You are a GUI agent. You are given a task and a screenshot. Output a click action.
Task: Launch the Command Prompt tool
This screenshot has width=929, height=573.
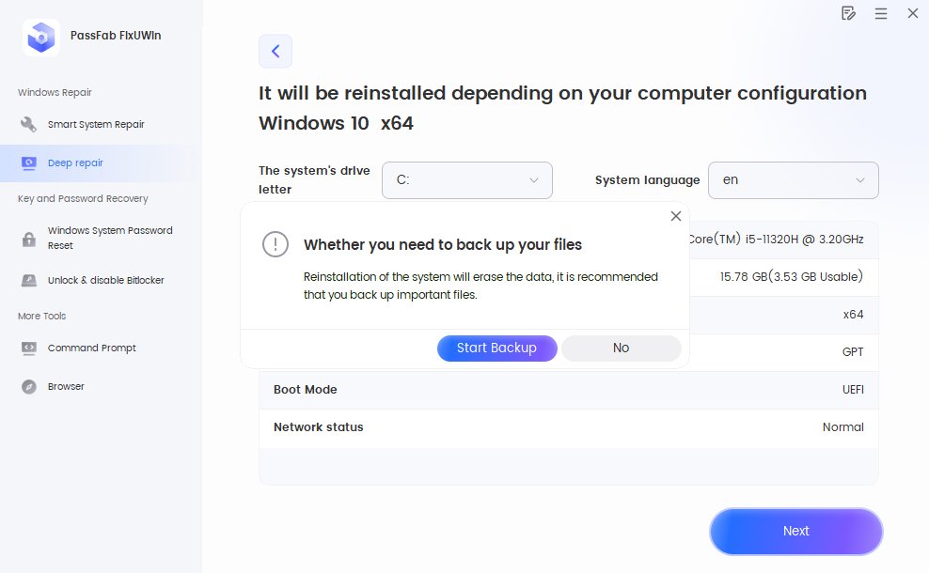click(x=91, y=348)
